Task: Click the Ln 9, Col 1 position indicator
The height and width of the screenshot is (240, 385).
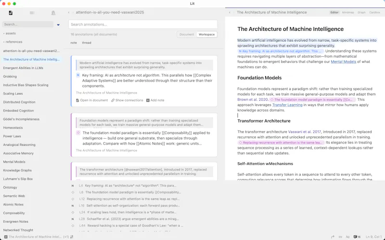Action: (x=373, y=237)
